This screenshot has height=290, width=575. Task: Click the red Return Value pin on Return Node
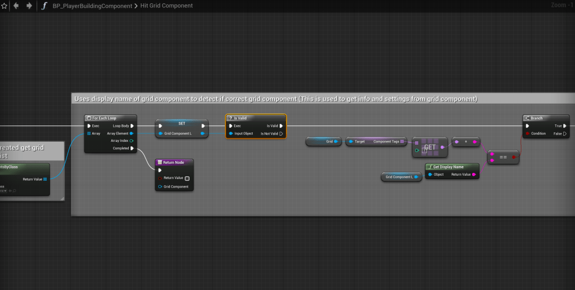pos(160,179)
